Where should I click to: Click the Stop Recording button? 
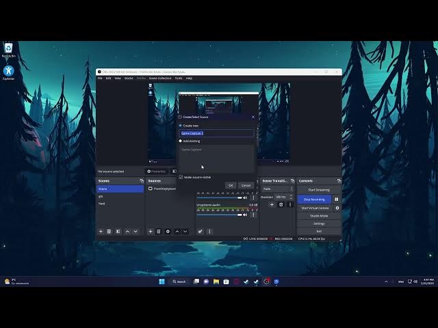point(314,199)
